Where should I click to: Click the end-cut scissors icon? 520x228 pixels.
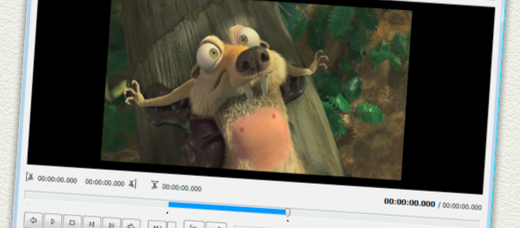pos(133,183)
